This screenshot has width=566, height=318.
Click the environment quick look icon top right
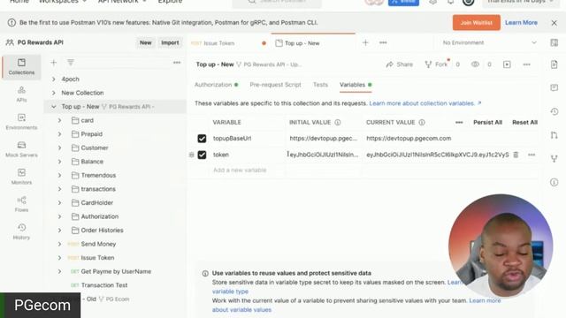555,42
